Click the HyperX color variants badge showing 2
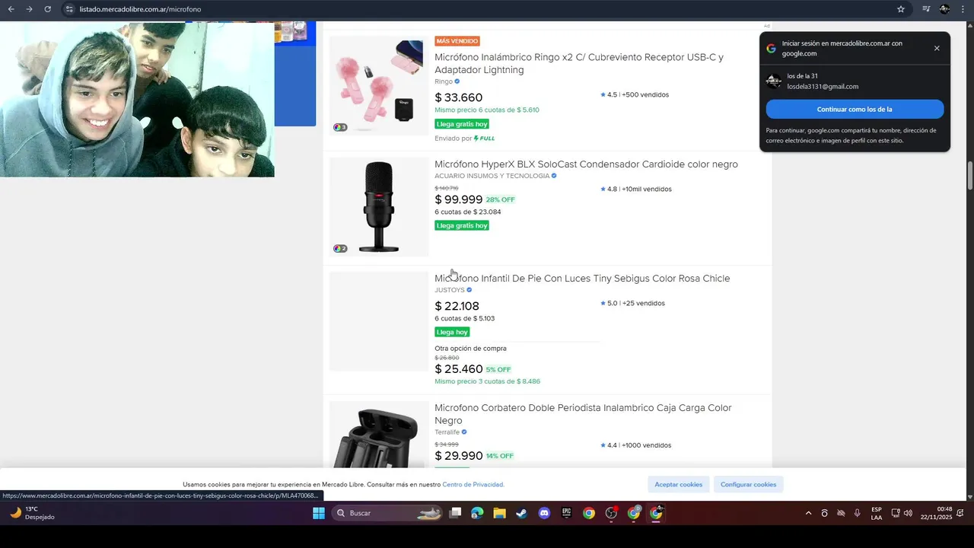This screenshot has height=548, width=974. tap(340, 248)
